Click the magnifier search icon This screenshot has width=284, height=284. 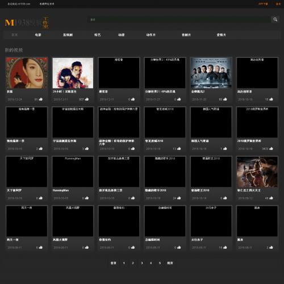(275, 19)
